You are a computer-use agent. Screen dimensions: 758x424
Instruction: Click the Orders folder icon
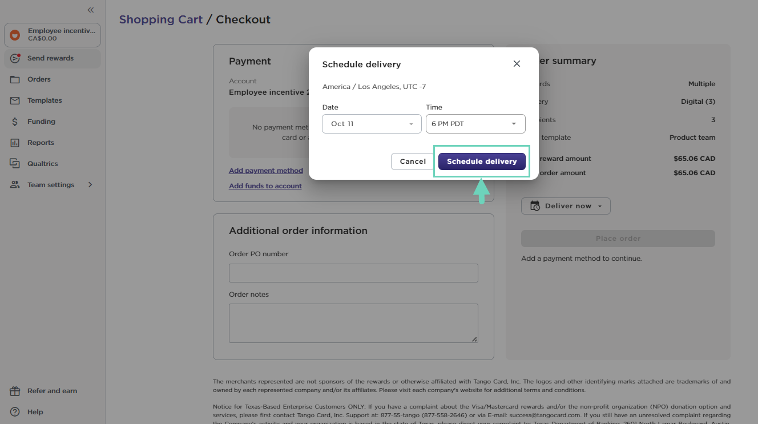coord(15,79)
